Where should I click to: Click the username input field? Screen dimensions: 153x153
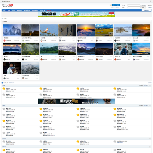pos(133,5)
